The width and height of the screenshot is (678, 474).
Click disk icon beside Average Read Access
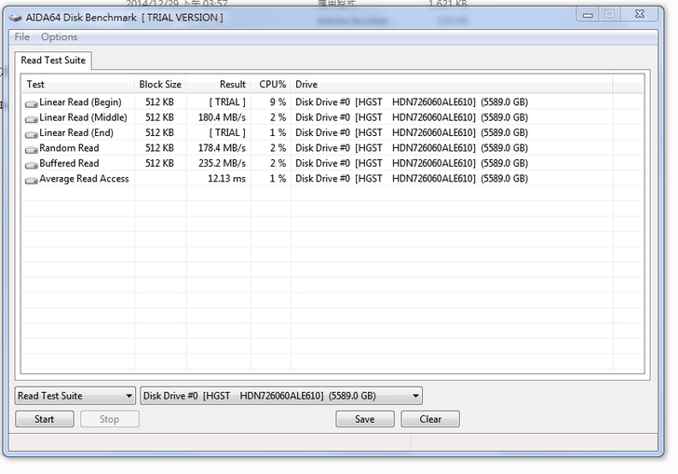31,180
